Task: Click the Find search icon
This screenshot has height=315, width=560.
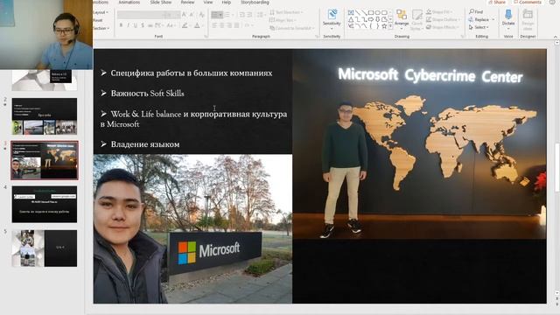Action: (472, 11)
